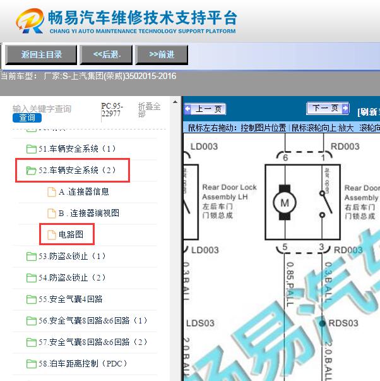The height and width of the screenshot is (381, 380).
Task: Click the RDS03 splice node in diagram
Action: tap(322, 324)
